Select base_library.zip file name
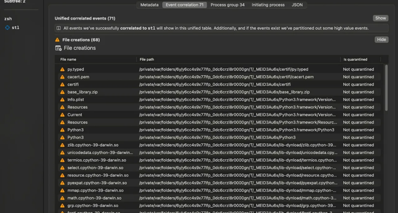 tap(82, 92)
